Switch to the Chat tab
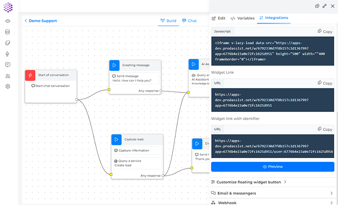 [189, 21]
